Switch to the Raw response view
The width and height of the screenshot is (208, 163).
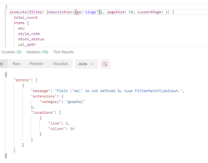(x=16, y=64)
